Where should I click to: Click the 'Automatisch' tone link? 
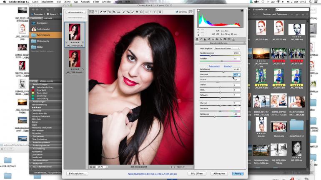(214, 66)
